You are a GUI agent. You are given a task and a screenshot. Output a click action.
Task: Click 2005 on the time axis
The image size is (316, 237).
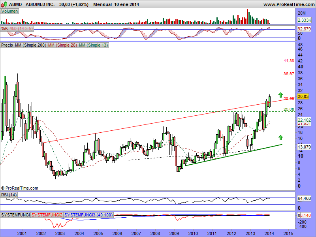pyautogui.click(x=98, y=233)
